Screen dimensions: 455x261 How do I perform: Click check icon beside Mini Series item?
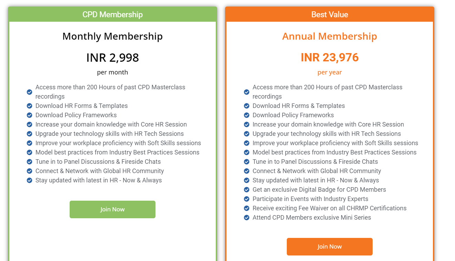click(247, 218)
